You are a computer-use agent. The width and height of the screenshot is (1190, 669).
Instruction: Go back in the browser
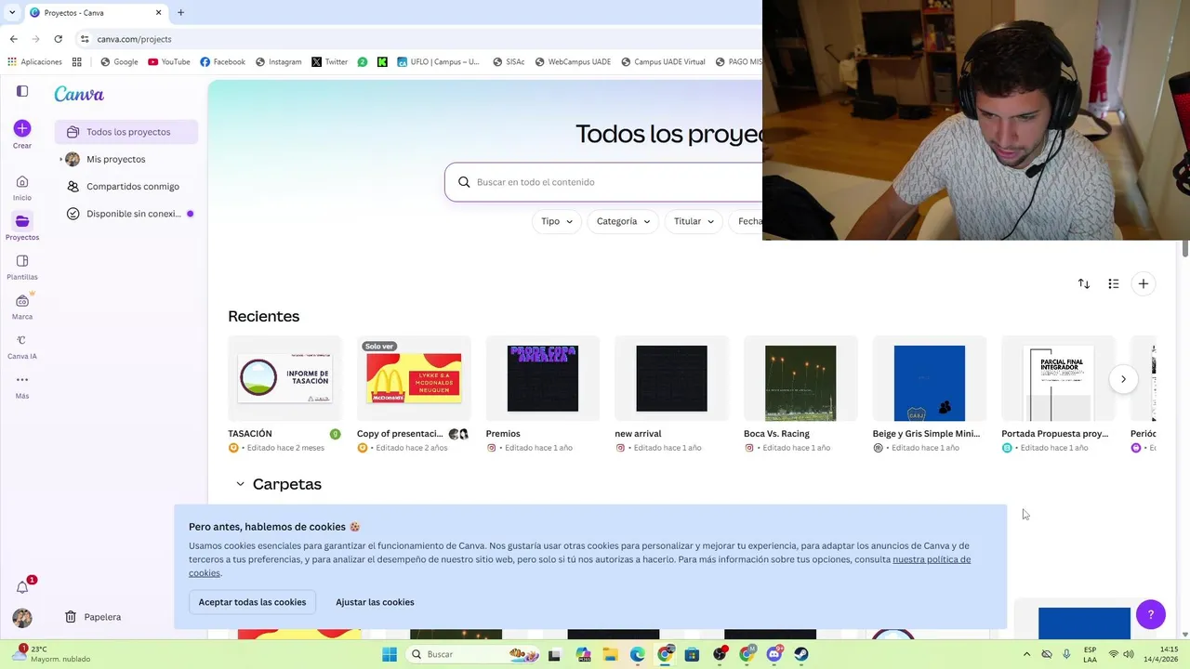[x=13, y=39]
